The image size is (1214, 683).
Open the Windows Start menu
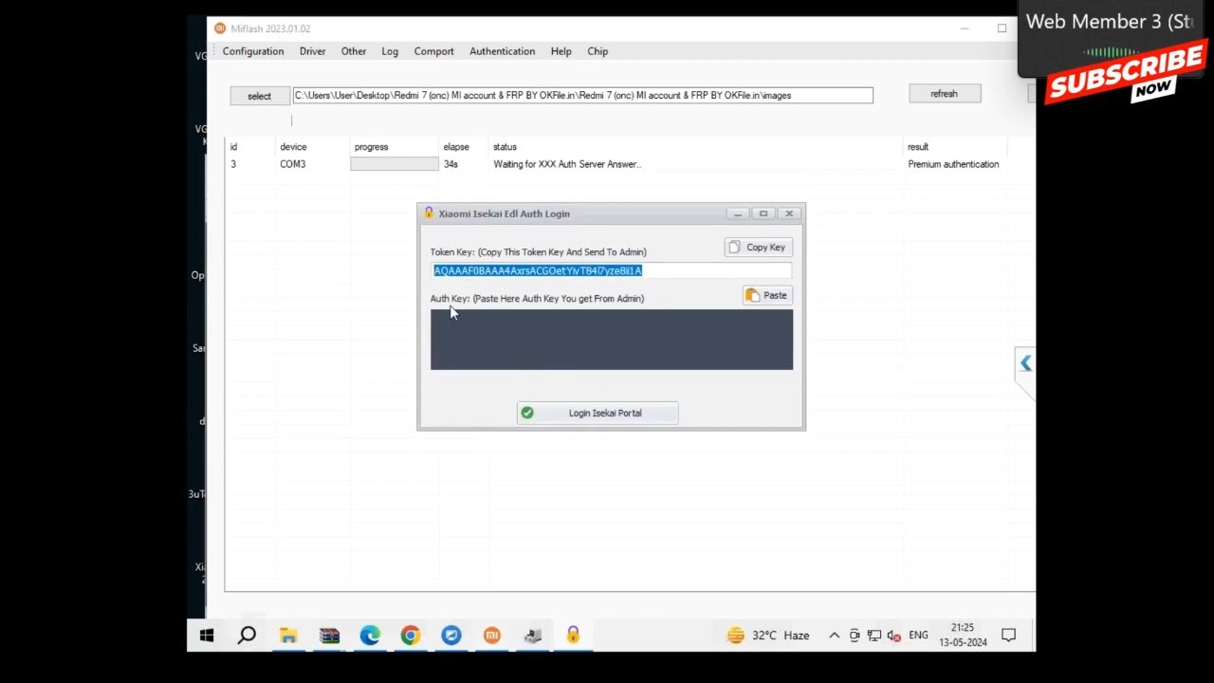[207, 636]
